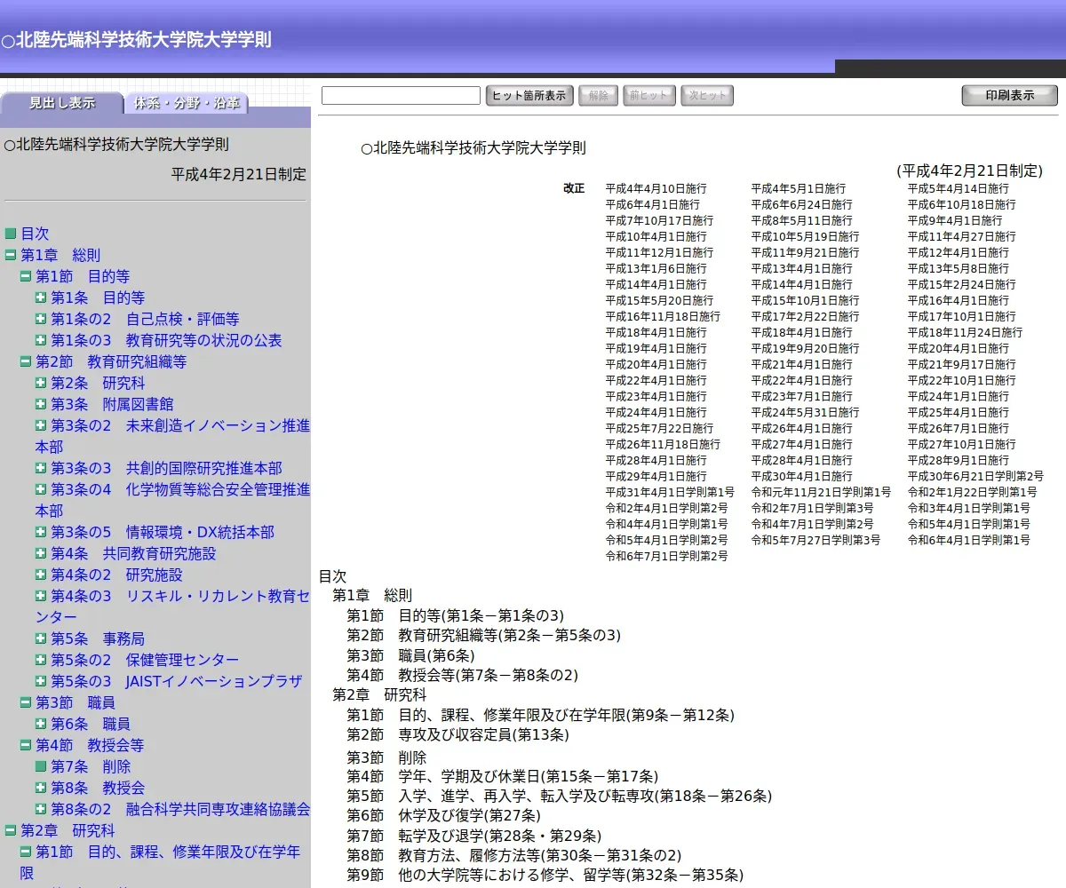Expand plus icon beside 第3条の5 情報環境・DX統括本部
This screenshot has height=888, width=1066.
click(x=41, y=532)
